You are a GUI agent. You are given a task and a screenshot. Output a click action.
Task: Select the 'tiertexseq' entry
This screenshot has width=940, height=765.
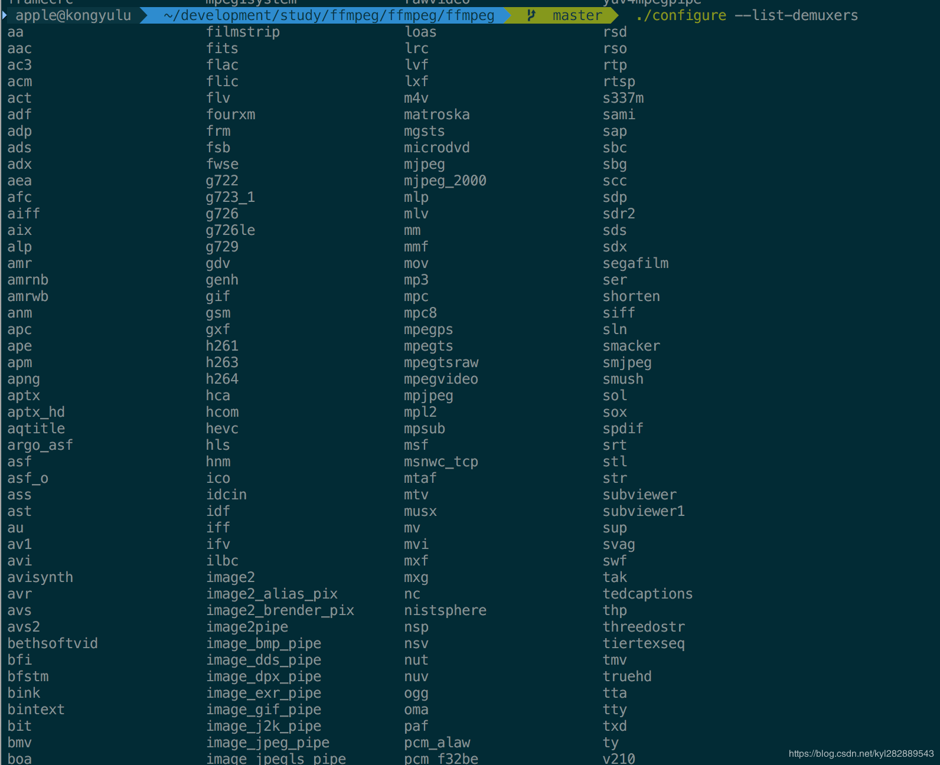(644, 643)
